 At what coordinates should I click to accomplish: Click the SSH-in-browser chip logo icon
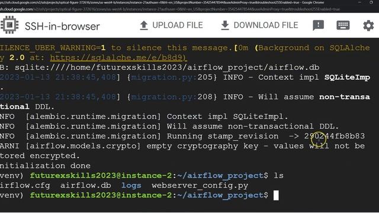(x=9, y=25)
